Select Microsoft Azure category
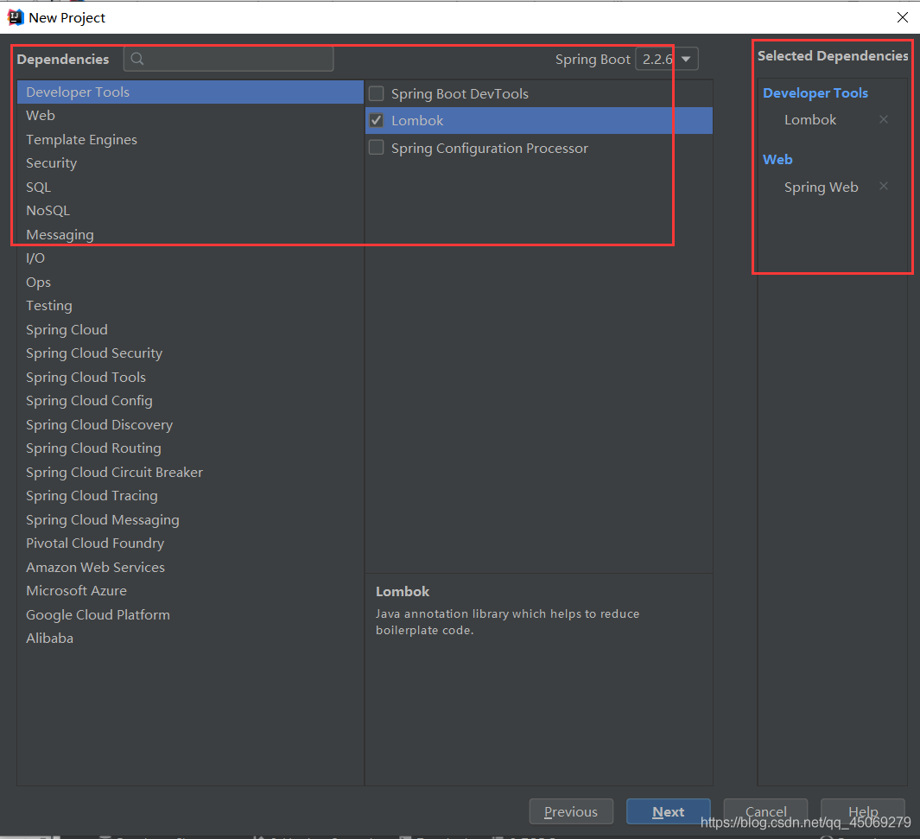This screenshot has height=839, width=920. 191,591
